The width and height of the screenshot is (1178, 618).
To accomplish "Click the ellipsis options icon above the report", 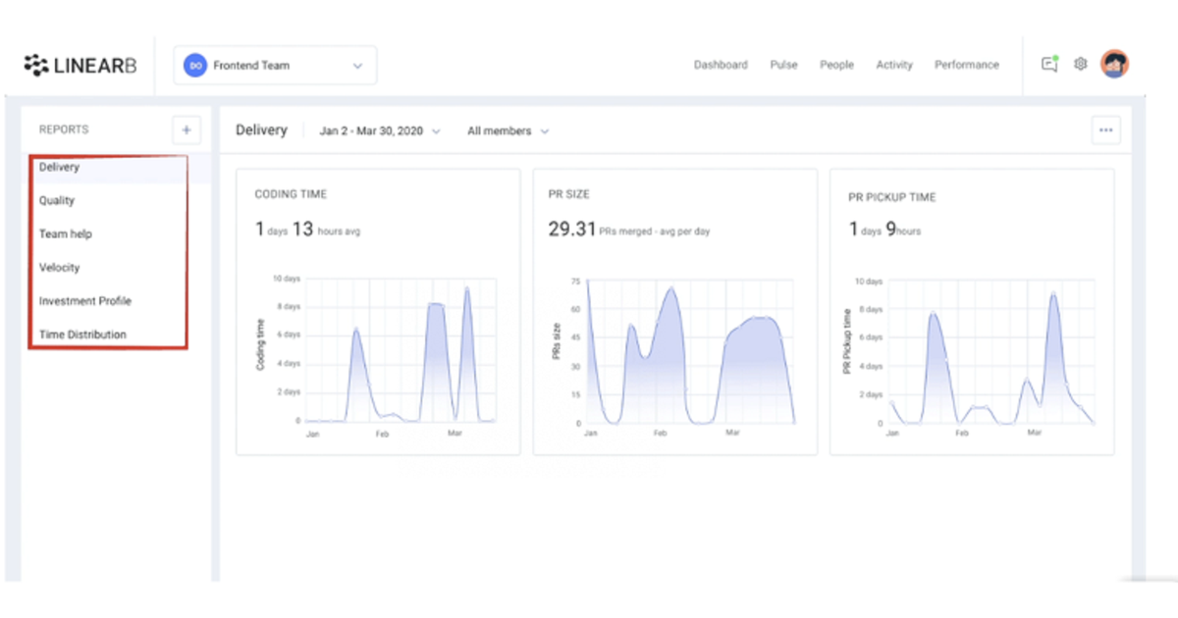I will point(1106,129).
